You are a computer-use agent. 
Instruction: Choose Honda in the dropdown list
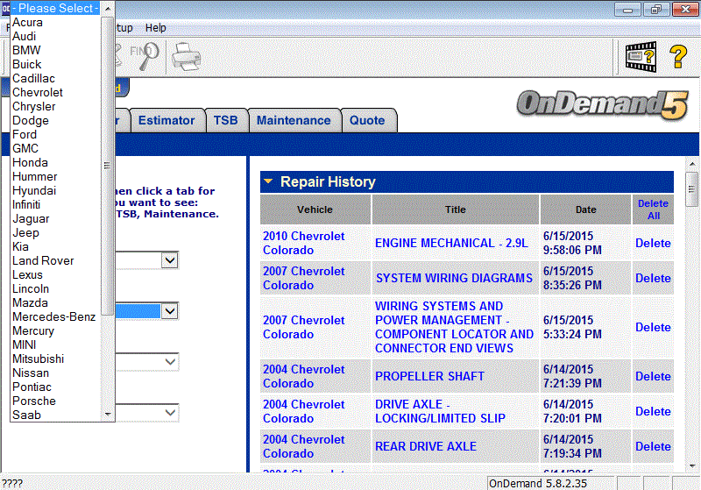click(31, 162)
